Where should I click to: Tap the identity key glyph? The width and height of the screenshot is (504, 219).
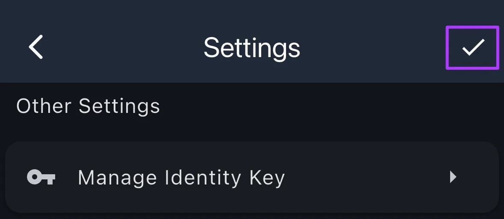(41, 177)
